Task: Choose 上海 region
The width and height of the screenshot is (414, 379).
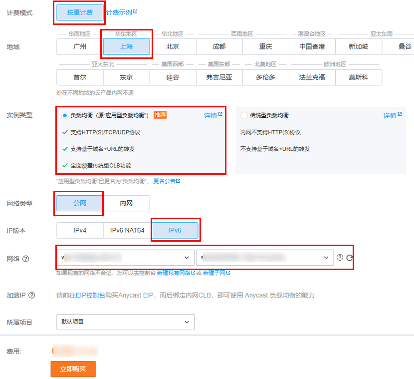Action: click(x=127, y=46)
